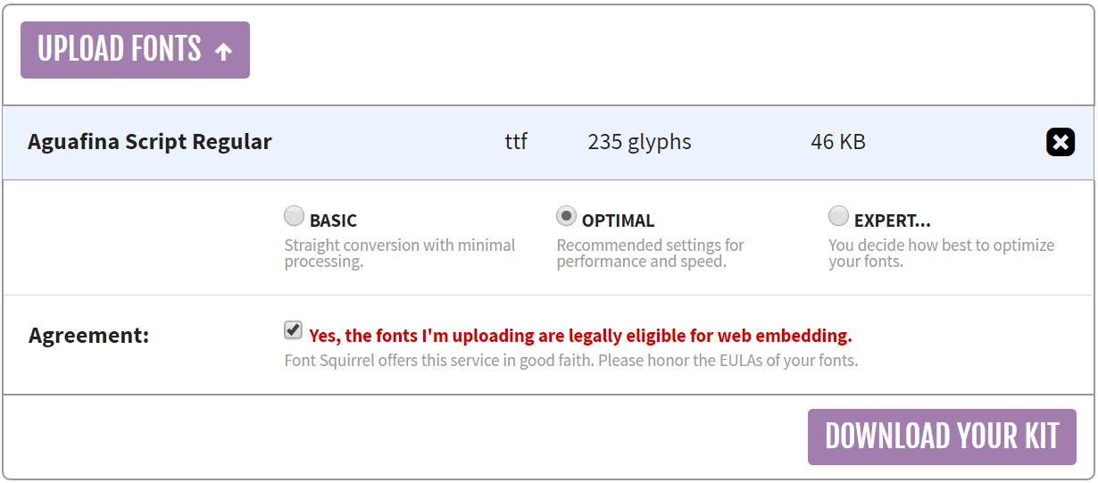Choose the Optimal radio button
The height and width of the screenshot is (483, 1098).
pos(566,216)
